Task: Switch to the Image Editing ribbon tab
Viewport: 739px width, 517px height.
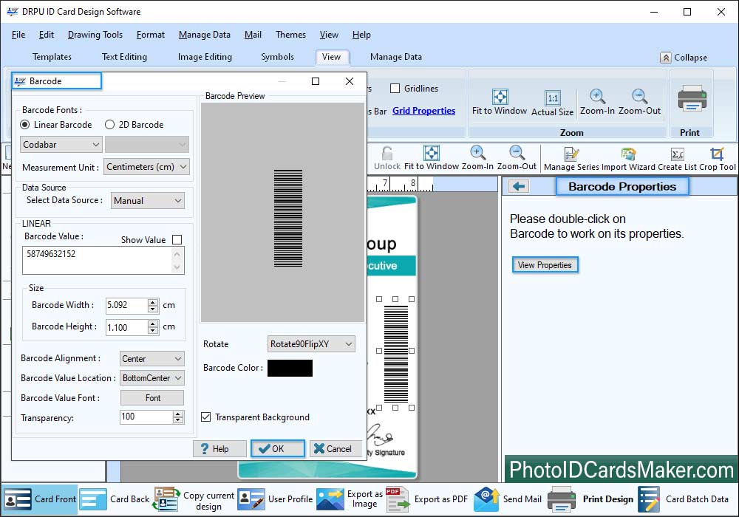Action: coord(205,57)
